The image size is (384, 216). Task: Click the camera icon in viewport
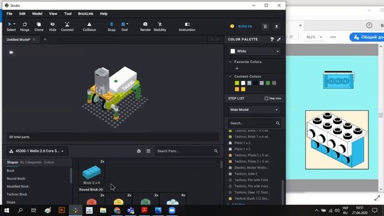tap(11, 52)
